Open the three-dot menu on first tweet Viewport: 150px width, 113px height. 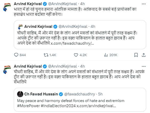coord(144,4)
